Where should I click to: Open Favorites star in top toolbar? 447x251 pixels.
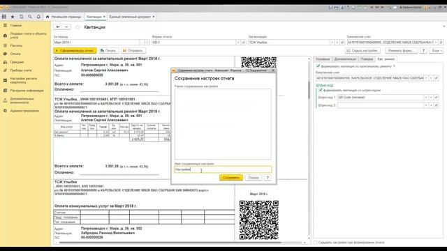click(x=13, y=17)
